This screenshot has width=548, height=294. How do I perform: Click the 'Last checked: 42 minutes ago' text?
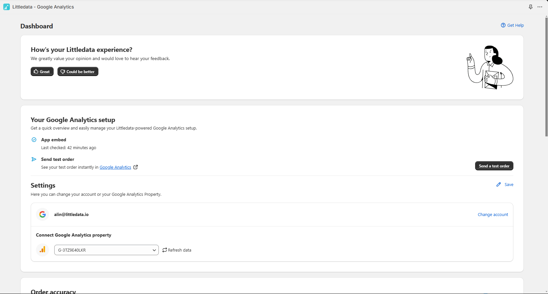point(69,147)
